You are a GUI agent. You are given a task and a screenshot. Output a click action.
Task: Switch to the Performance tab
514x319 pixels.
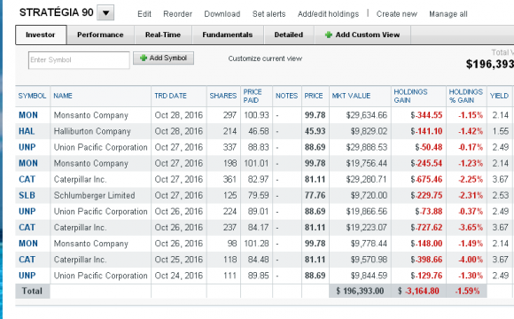coord(100,35)
